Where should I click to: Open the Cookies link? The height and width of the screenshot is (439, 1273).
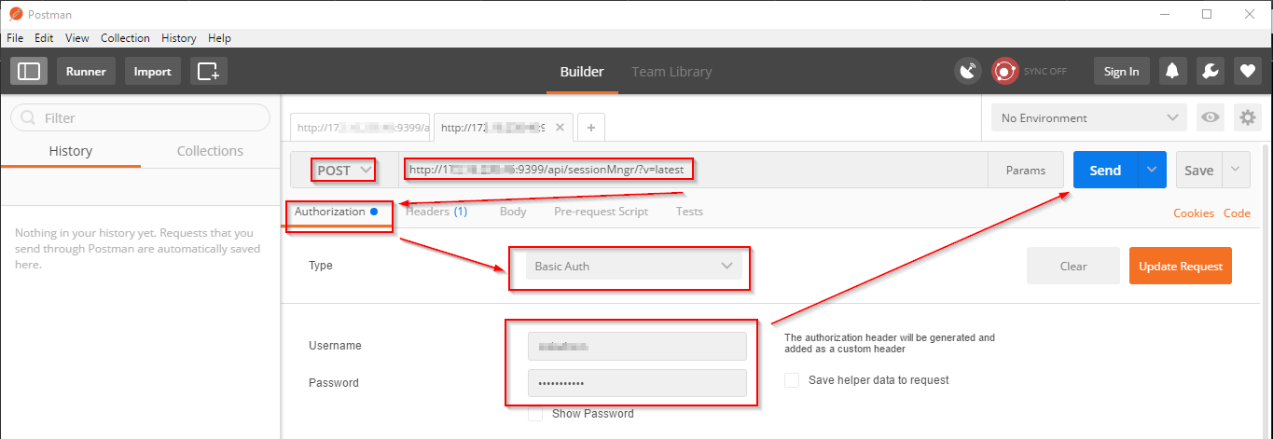pos(1194,213)
